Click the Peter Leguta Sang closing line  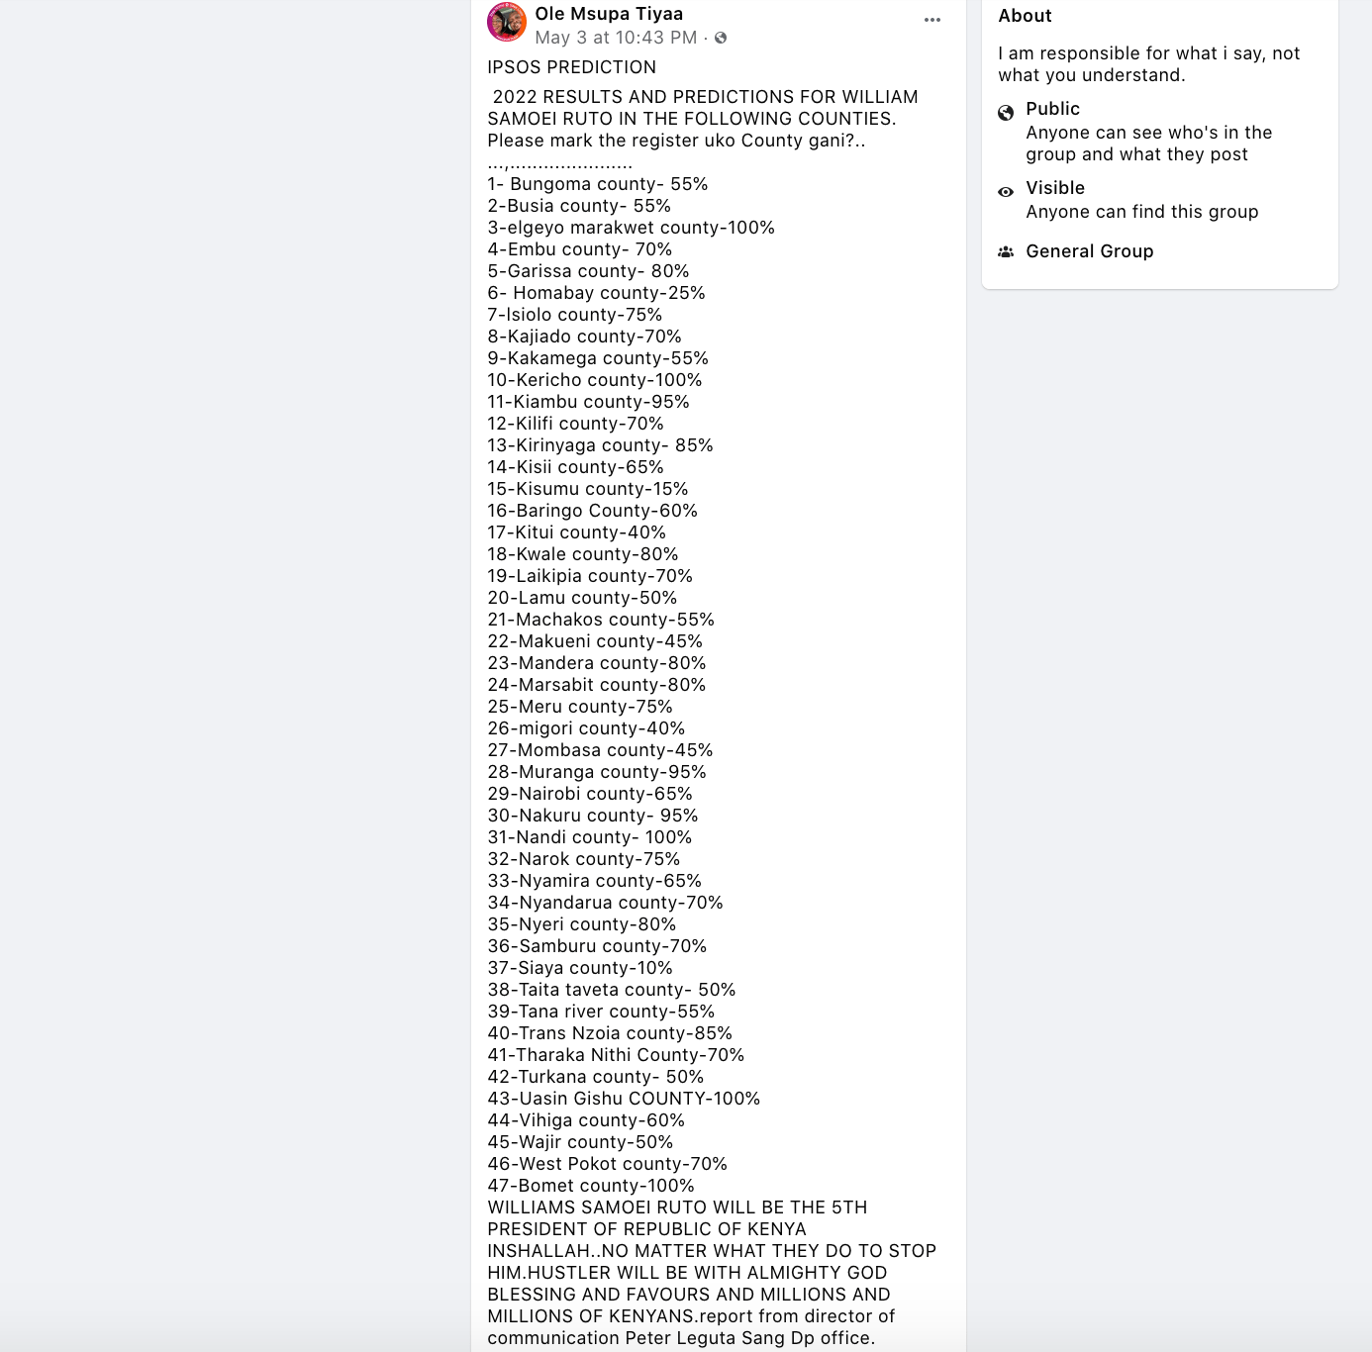(x=681, y=1338)
